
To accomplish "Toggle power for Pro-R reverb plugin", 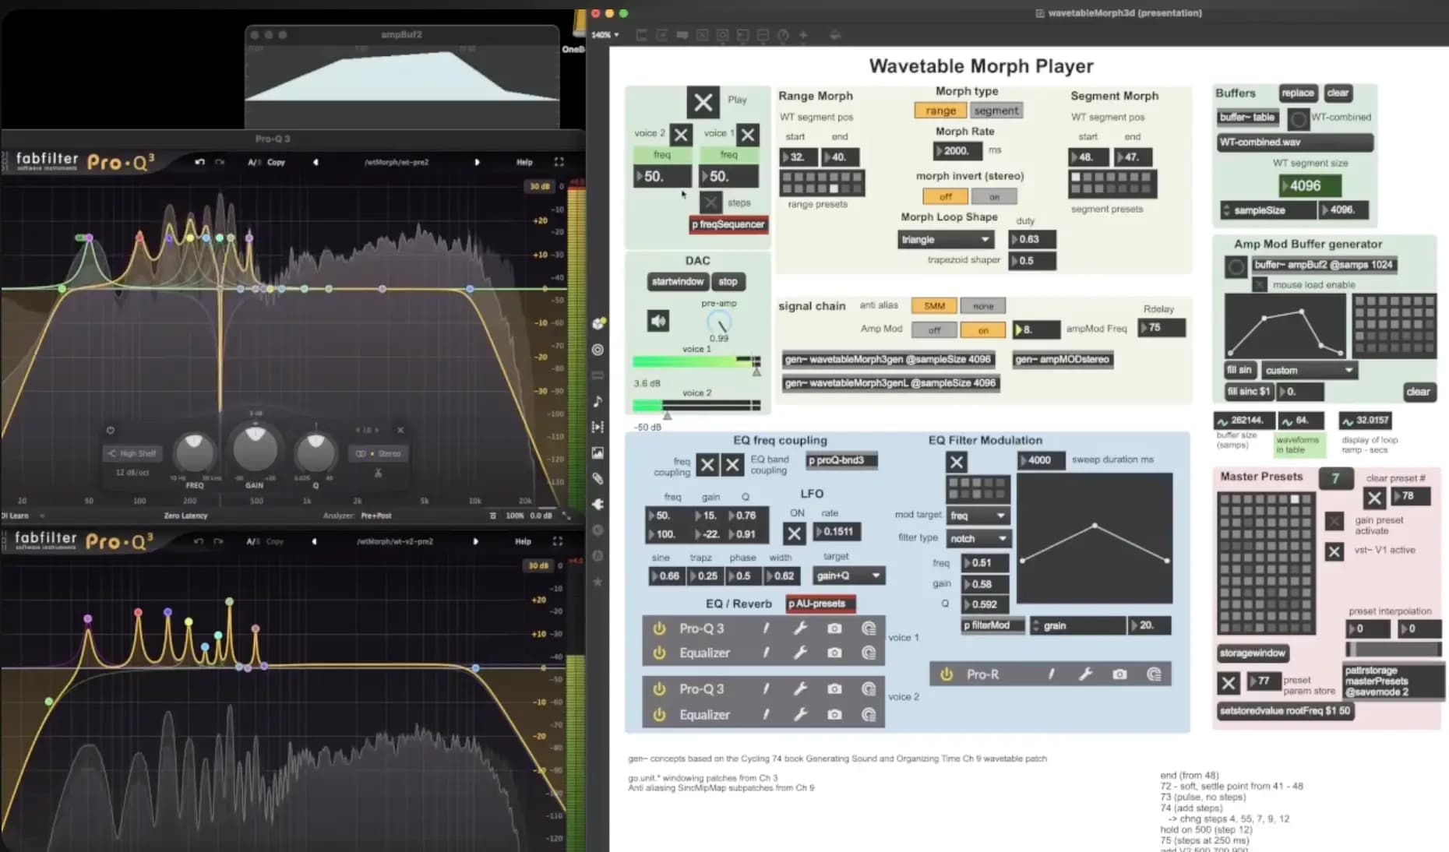I will pos(947,674).
